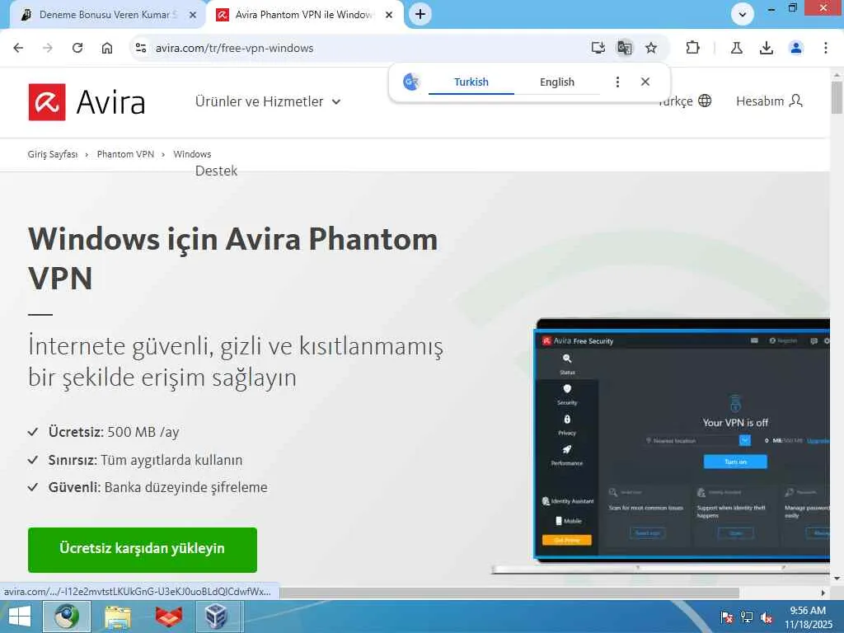Click the Avira Free Security laptop screenshot
The width and height of the screenshot is (844, 633).
[682, 442]
